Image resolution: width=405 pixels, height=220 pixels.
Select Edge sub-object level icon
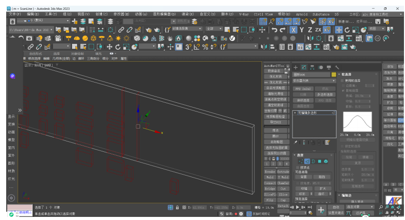[x=307, y=161]
